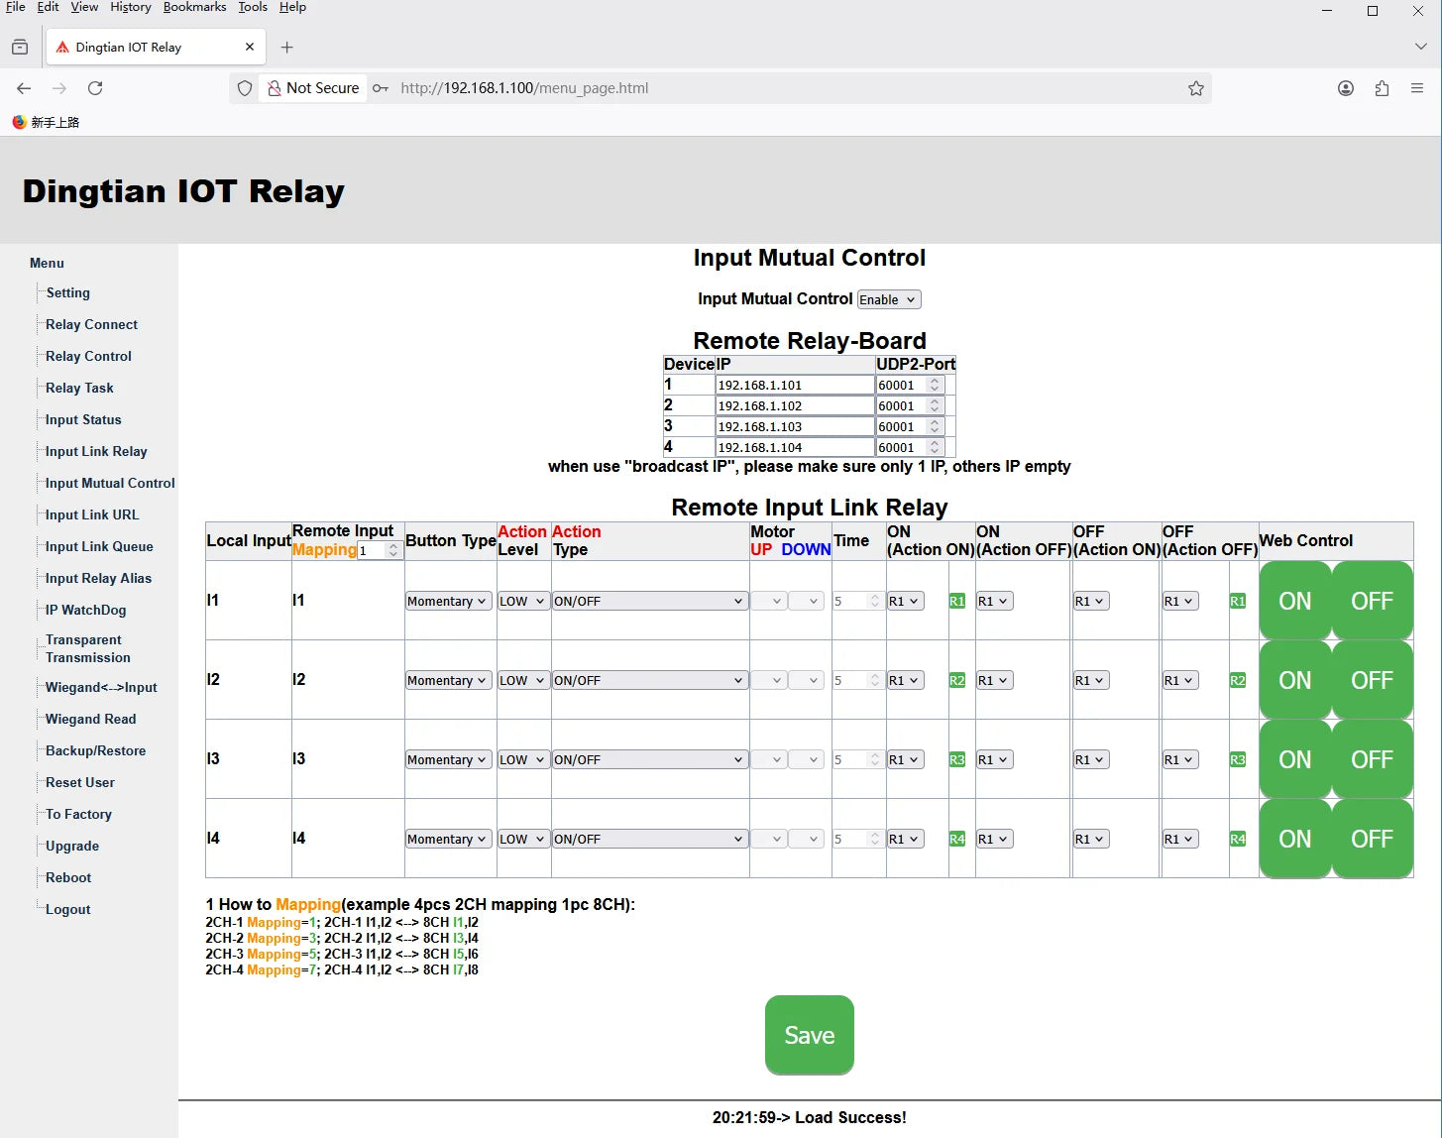Click green R2 indicator in ON column
The width and height of the screenshot is (1442, 1138).
click(x=957, y=680)
